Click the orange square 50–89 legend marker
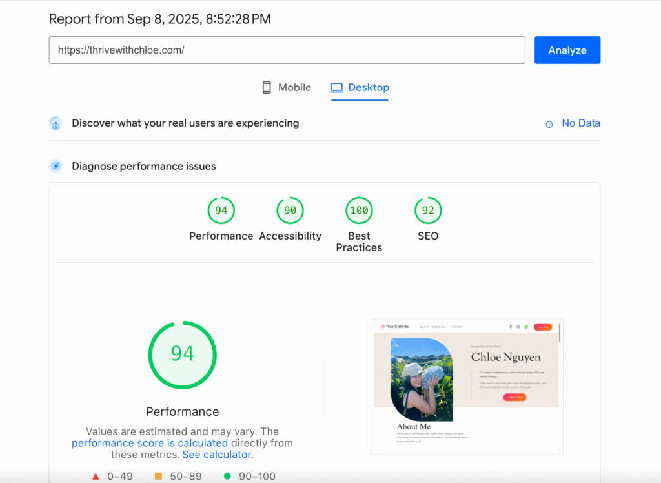661x483 pixels. 158,477
